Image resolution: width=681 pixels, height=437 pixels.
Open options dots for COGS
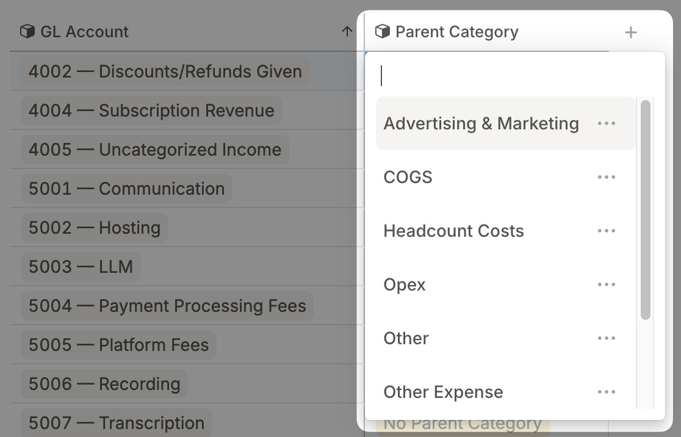pos(607,177)
